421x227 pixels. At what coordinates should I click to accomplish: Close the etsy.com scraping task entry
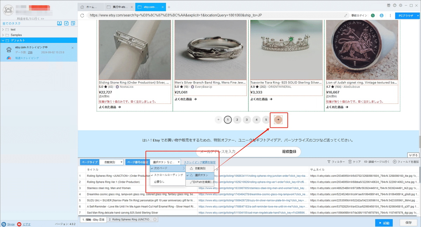click(x=73, y=48)
